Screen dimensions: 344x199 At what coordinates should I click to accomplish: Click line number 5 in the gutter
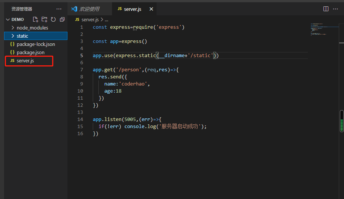(x=82, y=55)
